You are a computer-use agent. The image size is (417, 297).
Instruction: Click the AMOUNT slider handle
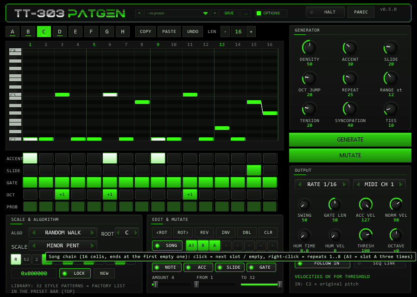pos(156,284)
